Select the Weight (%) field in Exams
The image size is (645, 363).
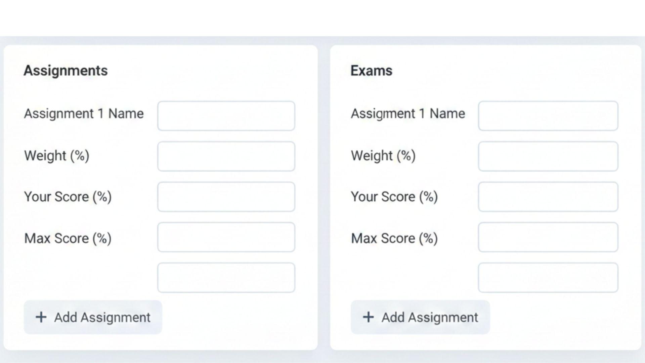tap(548, 156)
